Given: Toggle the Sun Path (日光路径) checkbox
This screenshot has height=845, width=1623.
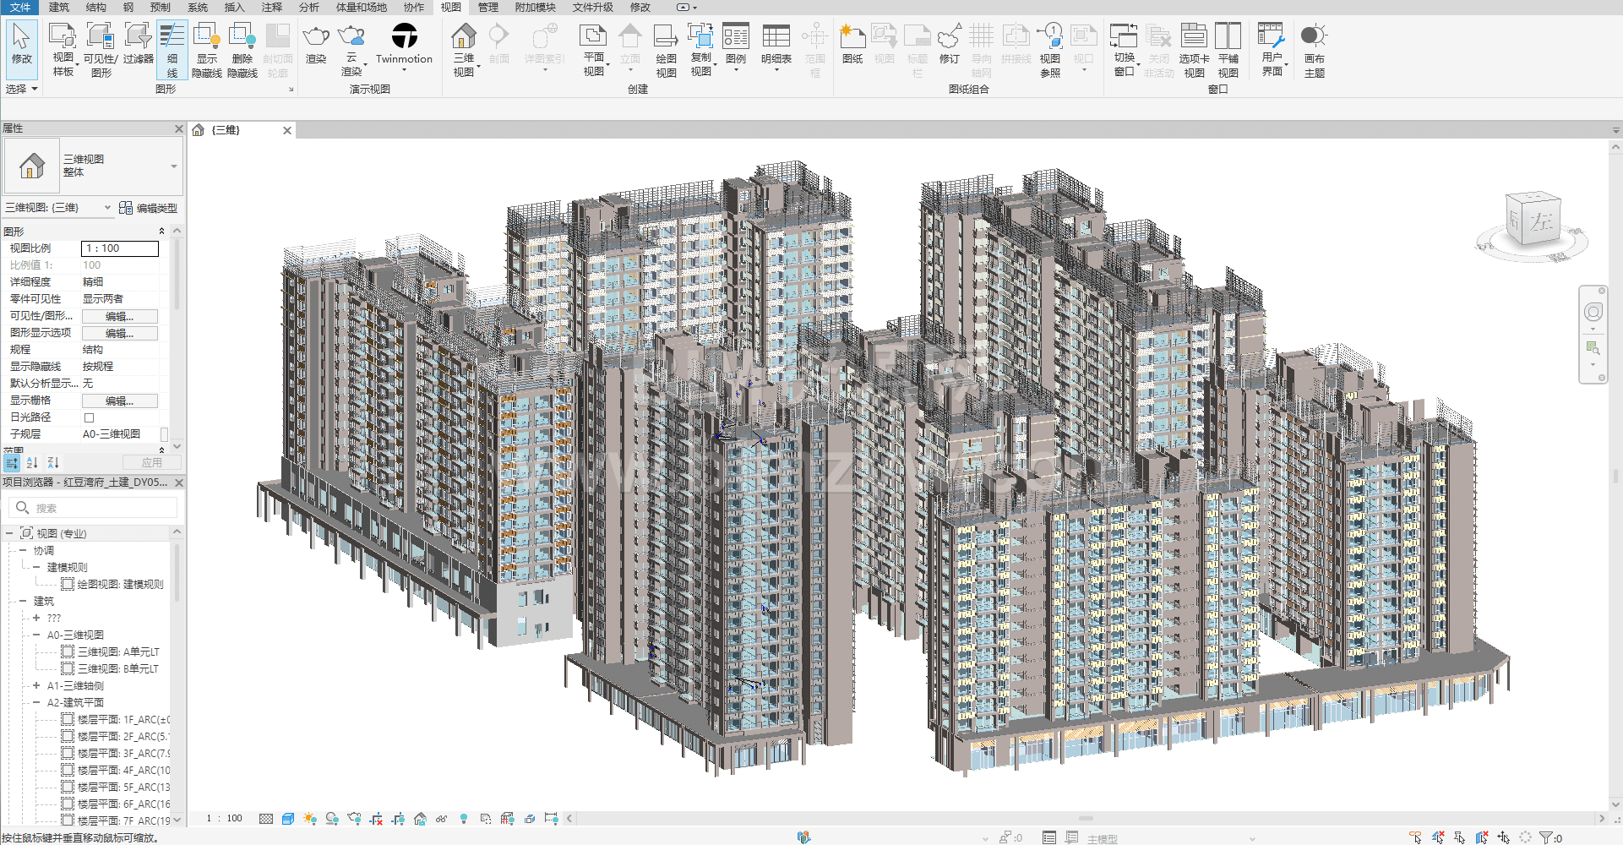Looking at the screenshot, I should 89,417.
